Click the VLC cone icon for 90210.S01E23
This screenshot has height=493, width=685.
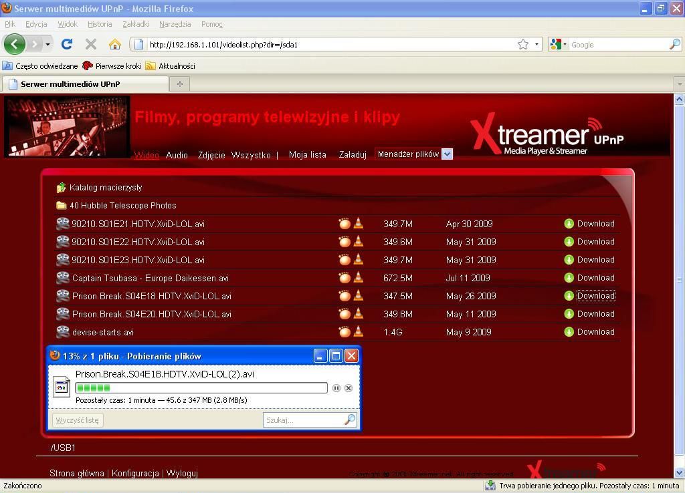click(359, 260)
